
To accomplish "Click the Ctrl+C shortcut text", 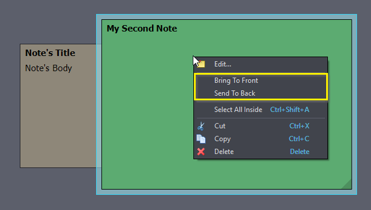I will click(299, 139).
